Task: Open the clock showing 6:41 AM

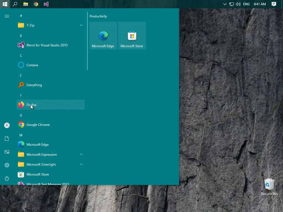Action: pyautogui.click(x=260, y=4)
